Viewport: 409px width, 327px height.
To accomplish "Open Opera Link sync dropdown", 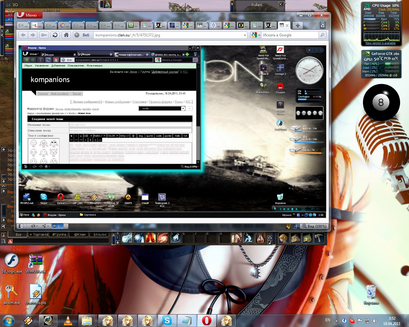I will [x=35, y=226].
